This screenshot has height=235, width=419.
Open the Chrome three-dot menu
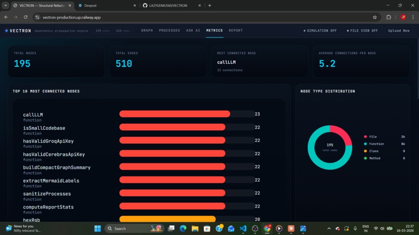[x=413, y=17]
